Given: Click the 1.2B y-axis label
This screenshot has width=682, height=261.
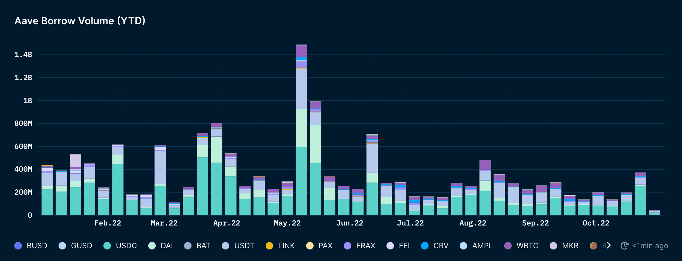Looking at the screenshot, I should tap(23, 78).
